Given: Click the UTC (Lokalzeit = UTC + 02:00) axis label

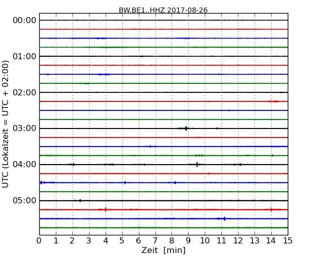Looking at the screenshot, I should point(6,124).
